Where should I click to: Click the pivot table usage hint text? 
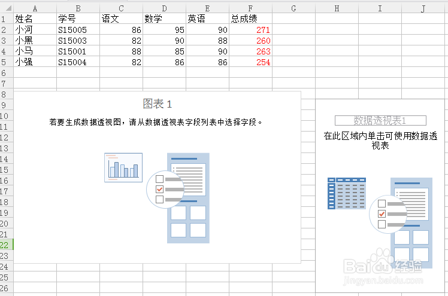click(380, 141)
